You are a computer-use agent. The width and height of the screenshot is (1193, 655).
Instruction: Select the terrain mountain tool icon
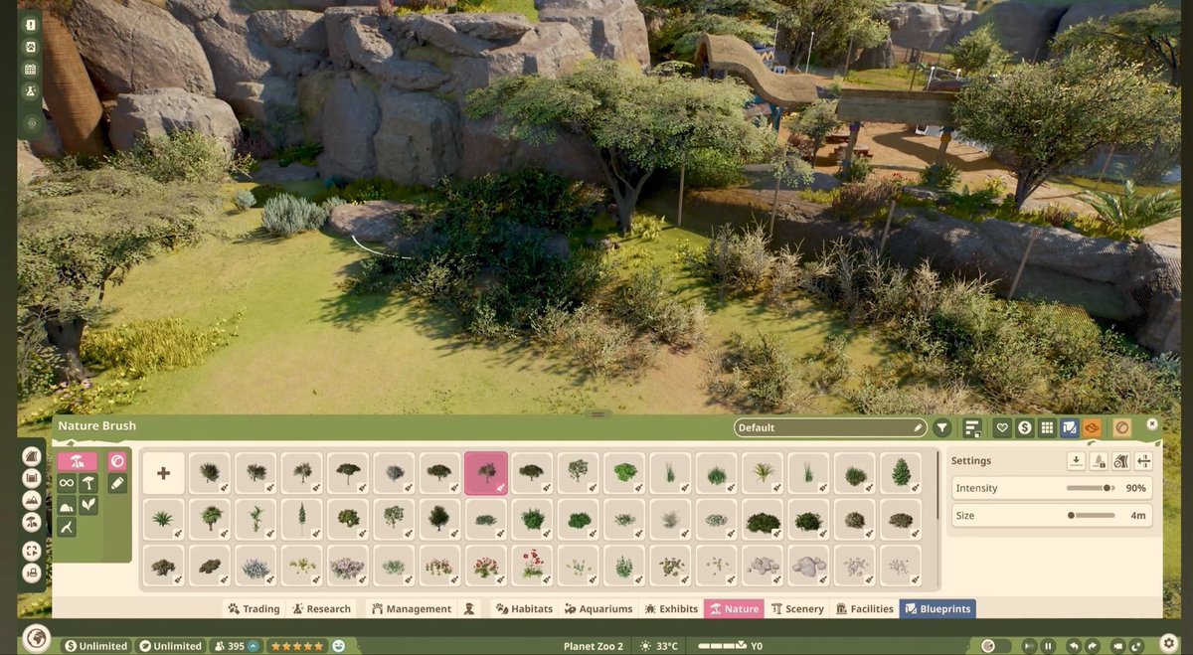coord(32,500)
